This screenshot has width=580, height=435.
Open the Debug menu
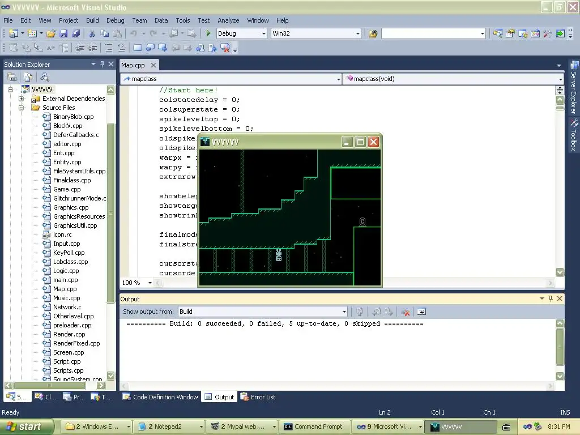click(x=116, y=20)
